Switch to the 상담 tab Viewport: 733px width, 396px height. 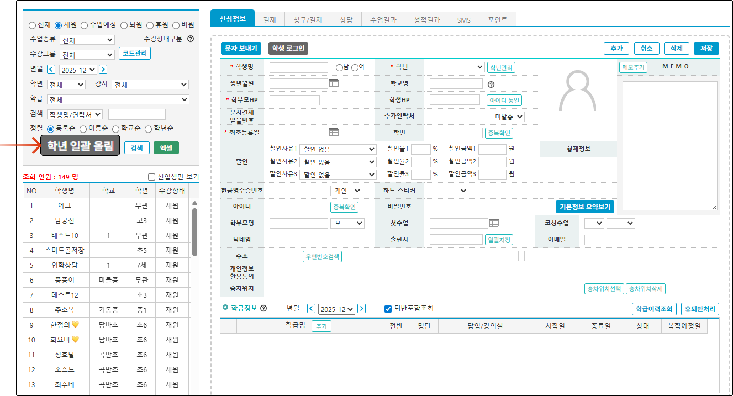click(346, 20)
